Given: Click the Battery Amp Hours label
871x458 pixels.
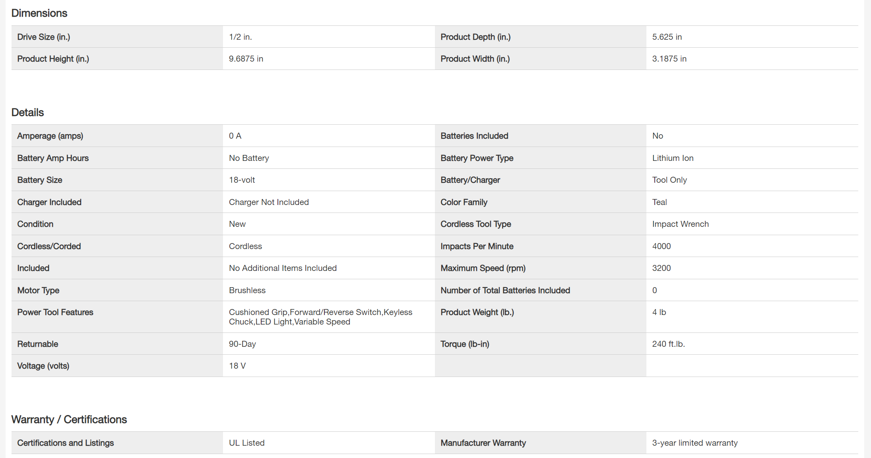Looking at the screenshot, I should 53,158.
